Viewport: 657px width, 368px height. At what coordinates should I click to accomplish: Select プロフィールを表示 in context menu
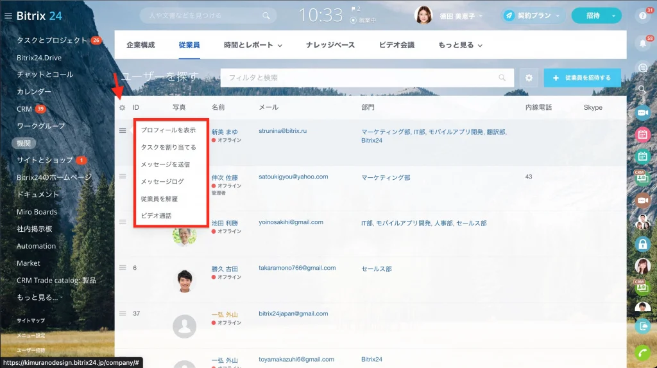pos(168,130)
